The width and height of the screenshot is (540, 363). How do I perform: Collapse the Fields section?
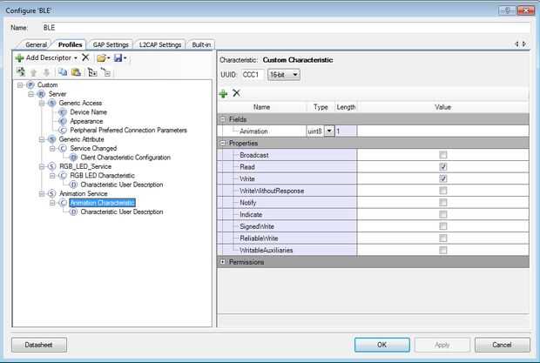click(x=222, y=119)
